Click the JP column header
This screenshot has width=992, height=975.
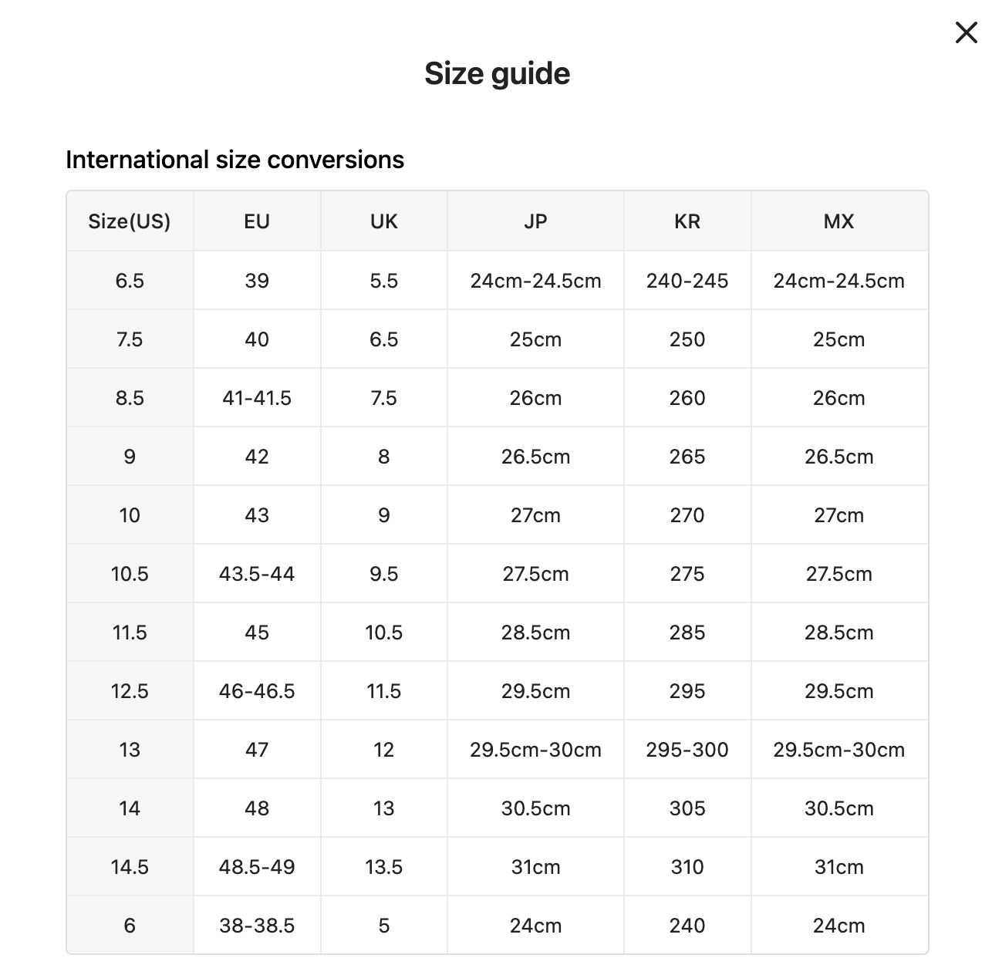pyautogui.click(x=535, y=221)
